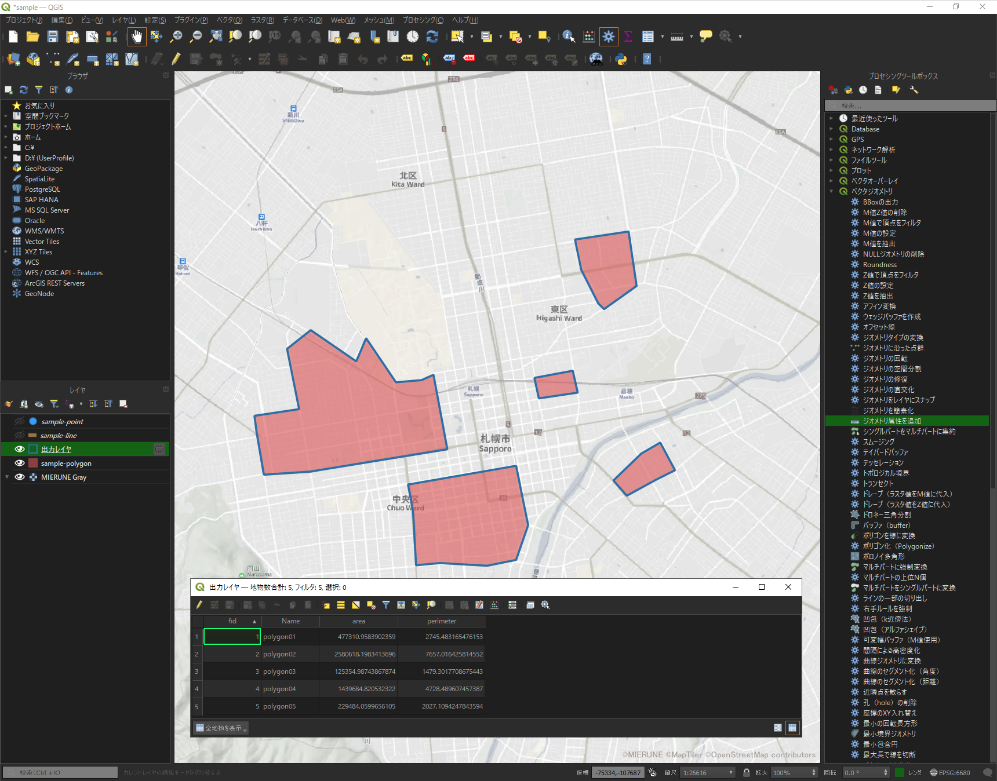The height and width of the screenshot is (781, 997).
Task: Save the project using the floppy disk icon
Action: pos(53,37)
